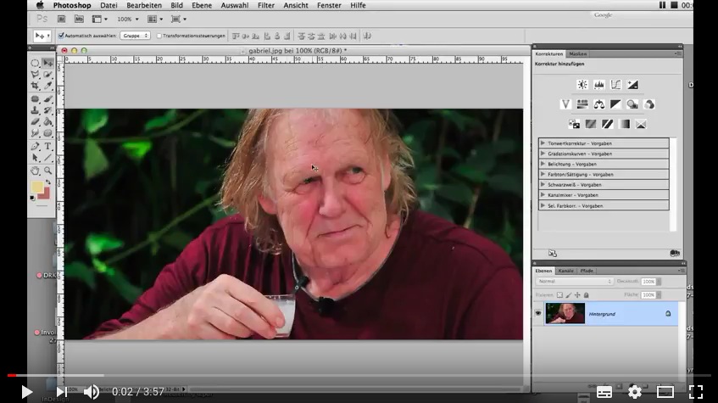The image size is (718, 403).
Task: Expand Farbton/Sättigung – Vorgaben presets
Action: pos(543,174)
